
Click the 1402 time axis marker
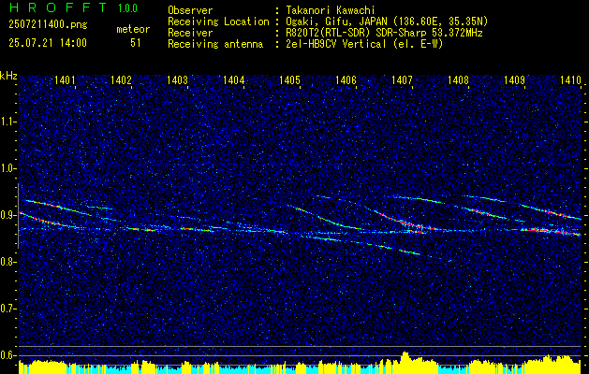click(x=122, y=79)
